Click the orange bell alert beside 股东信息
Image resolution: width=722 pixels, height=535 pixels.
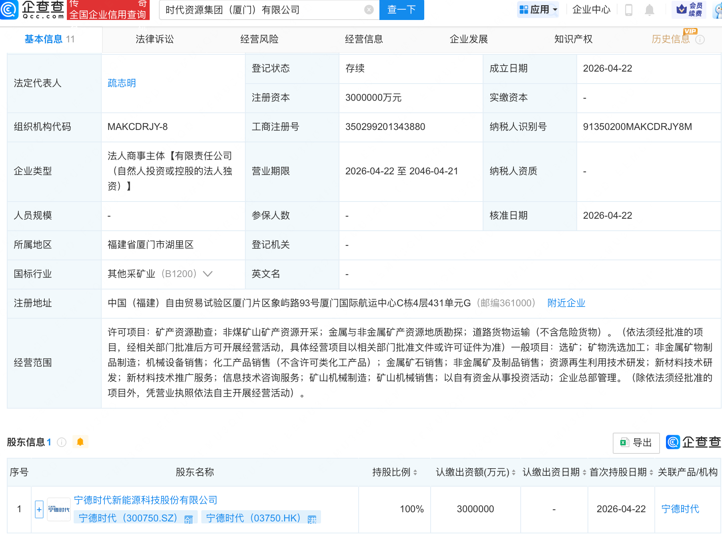tap(80, 442)
